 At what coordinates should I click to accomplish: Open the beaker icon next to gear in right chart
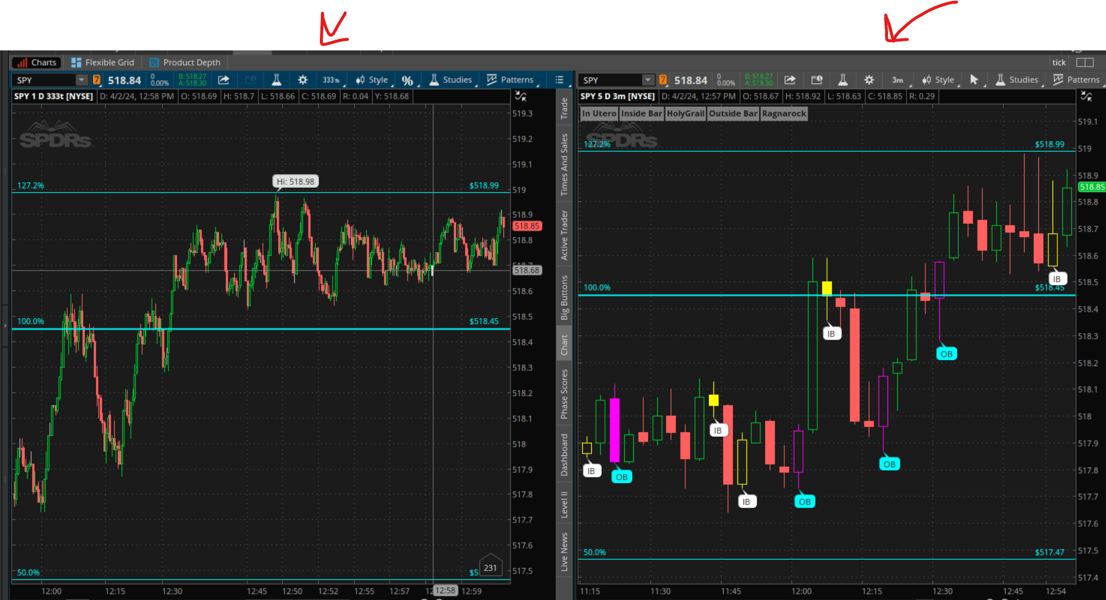(x=843, y=80)
